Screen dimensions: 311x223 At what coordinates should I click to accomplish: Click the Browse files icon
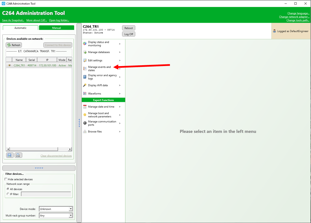click(85, 132)
